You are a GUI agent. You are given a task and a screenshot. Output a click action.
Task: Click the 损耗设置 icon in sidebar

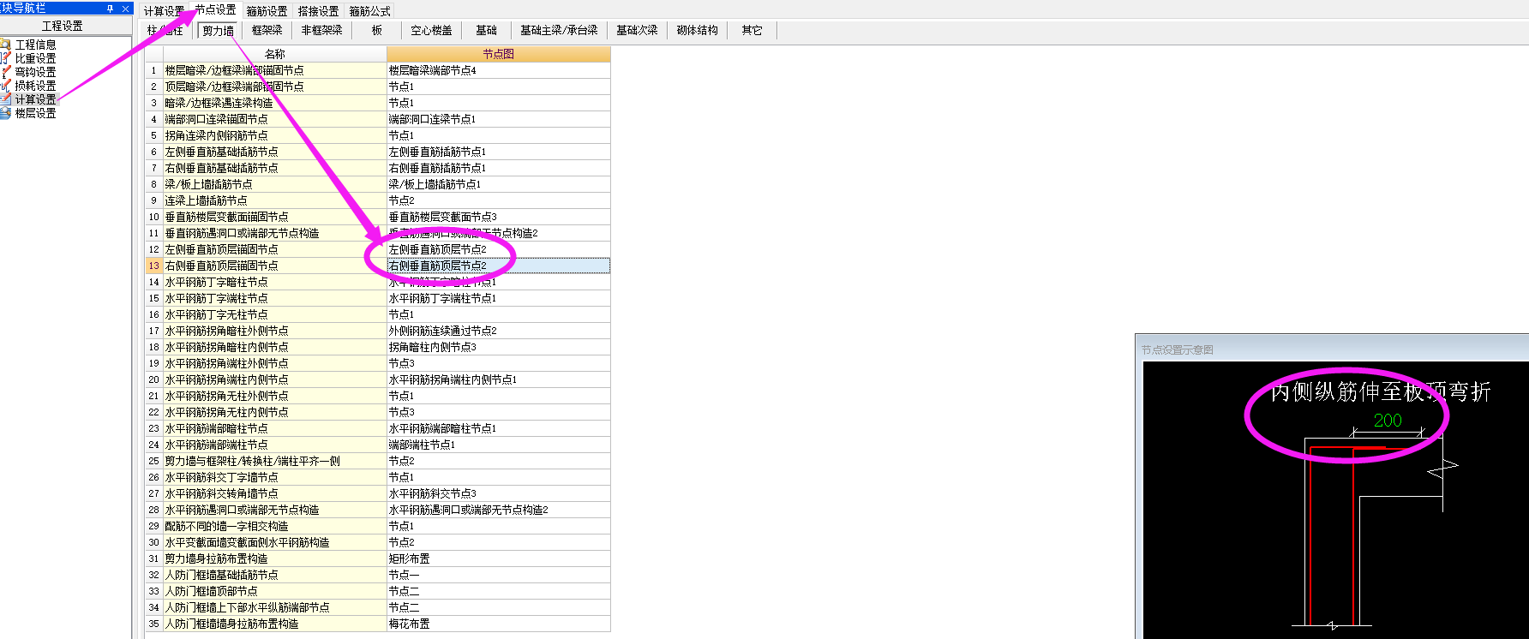[x=5, y=86]
